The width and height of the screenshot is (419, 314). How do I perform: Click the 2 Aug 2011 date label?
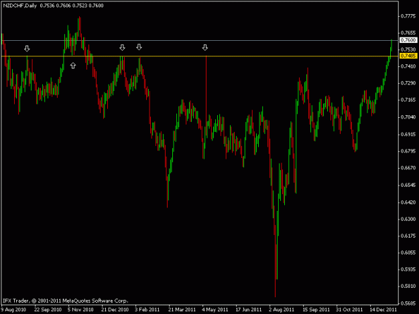coord(282,309)
